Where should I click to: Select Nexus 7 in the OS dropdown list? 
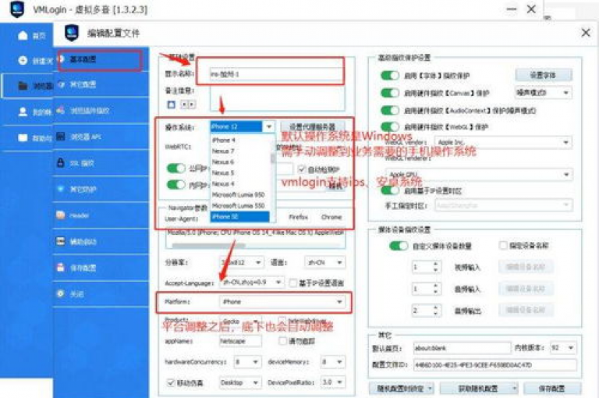pyautogui.click(x=240, y=151)
